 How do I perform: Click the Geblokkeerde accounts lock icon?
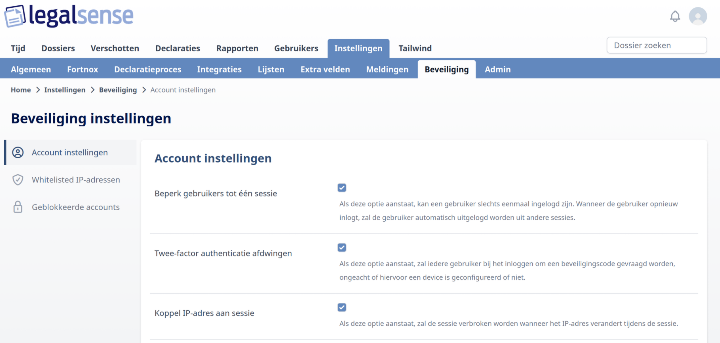[18, 207]
